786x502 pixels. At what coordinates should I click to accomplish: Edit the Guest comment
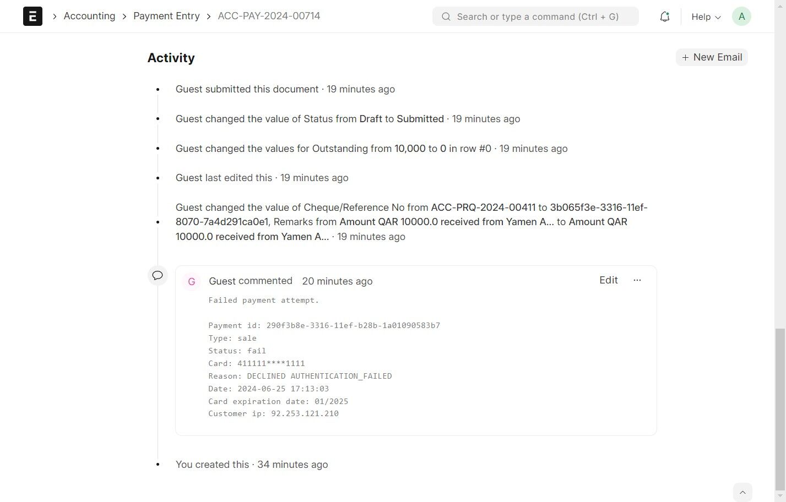point(608,280)
